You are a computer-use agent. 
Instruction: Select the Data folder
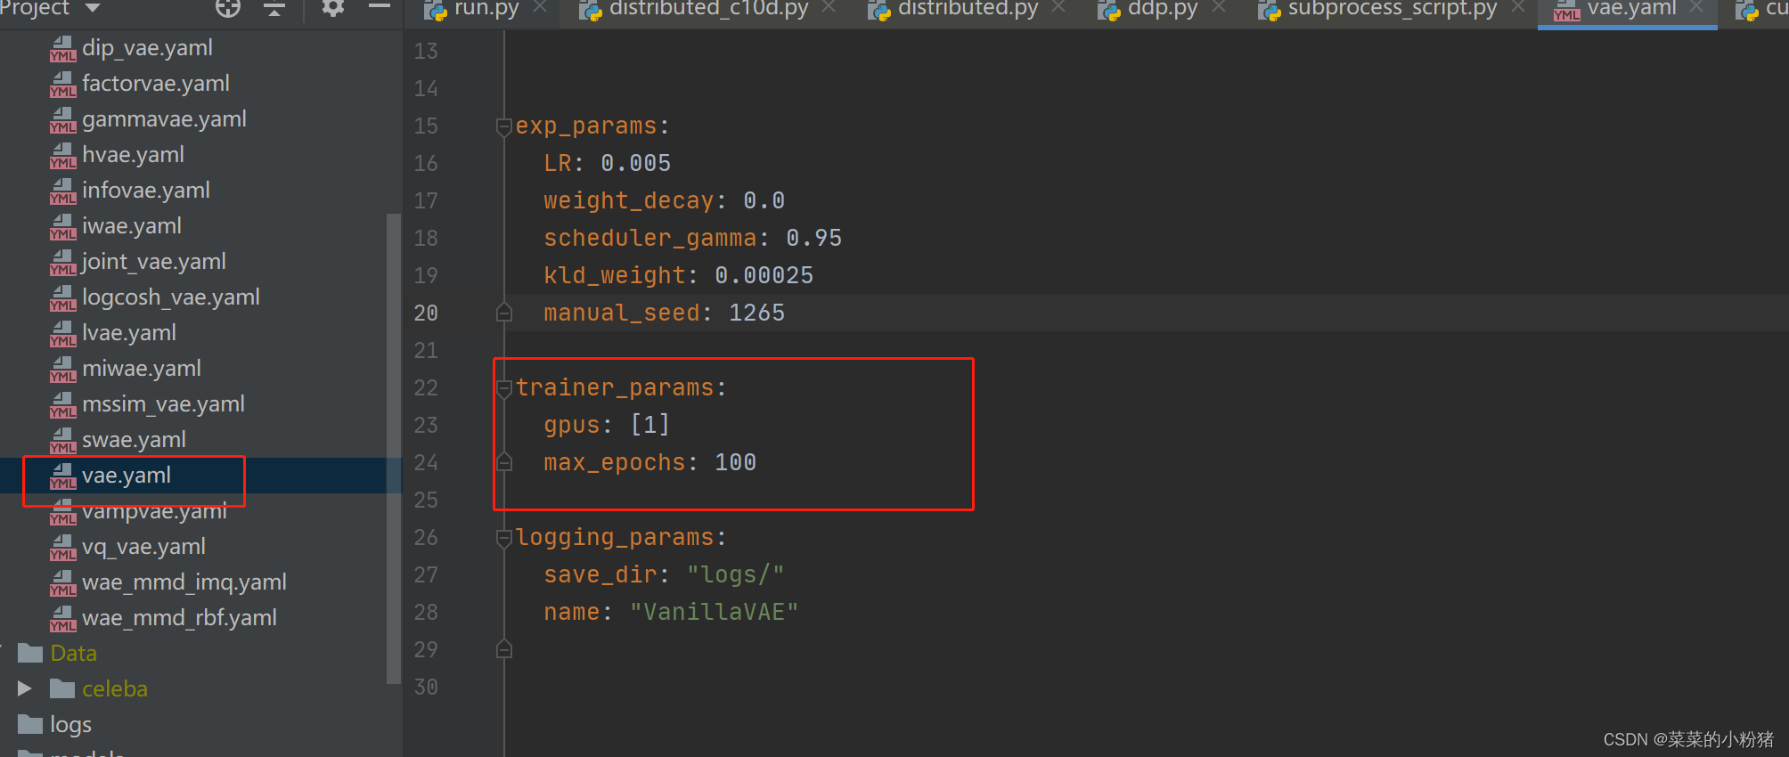pos(73,654)
